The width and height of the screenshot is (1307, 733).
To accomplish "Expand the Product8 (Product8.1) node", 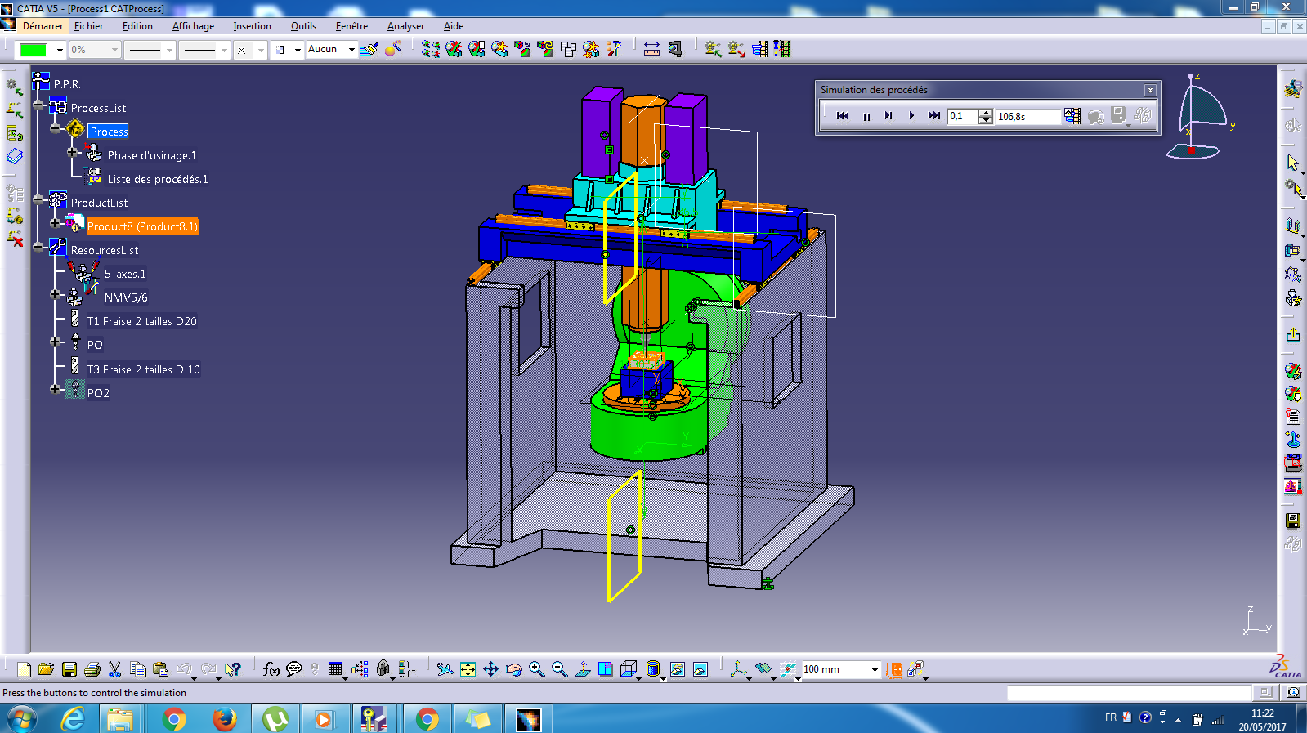I will tap(55, 222).
